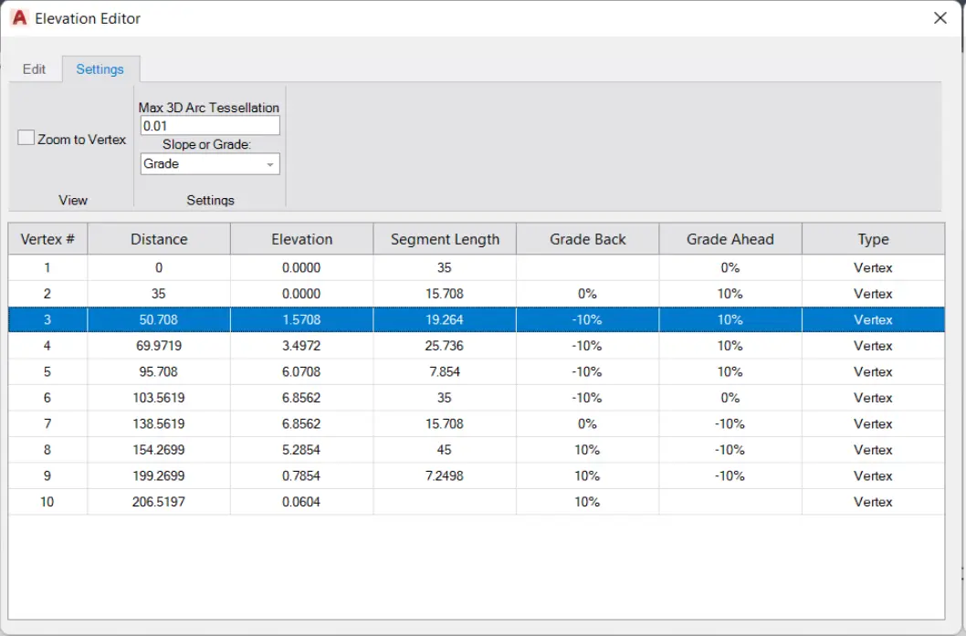Image resolution: width=966 pixels, height=636 pixels.
Task: Click the Elevation column header
Action: point(301,239)
